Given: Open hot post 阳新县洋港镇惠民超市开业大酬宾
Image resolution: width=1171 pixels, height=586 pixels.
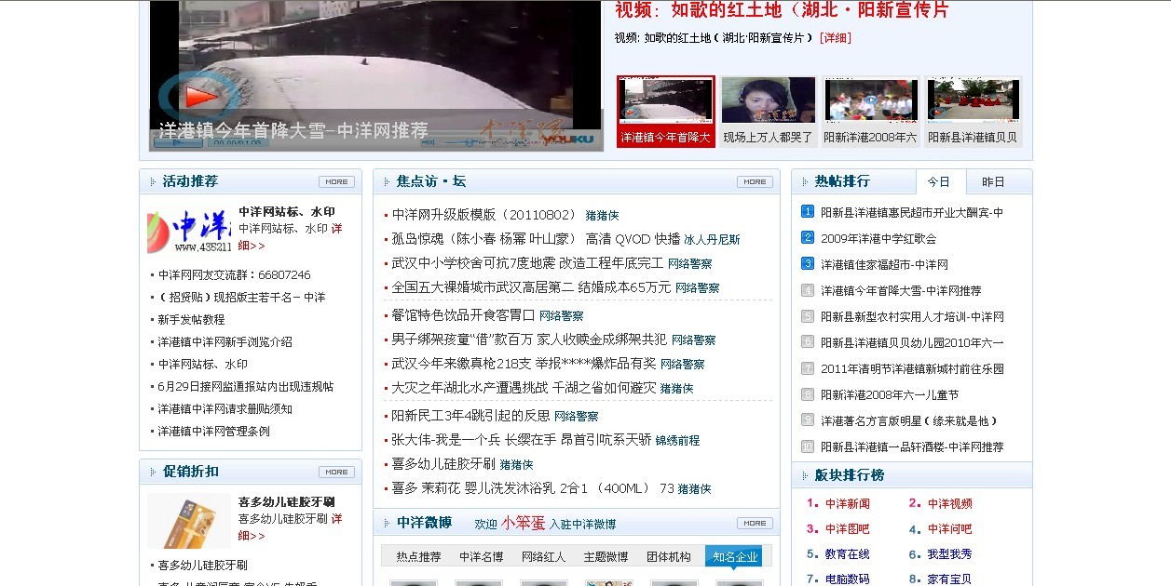Looking at the screenshot, I should (912, 212).
